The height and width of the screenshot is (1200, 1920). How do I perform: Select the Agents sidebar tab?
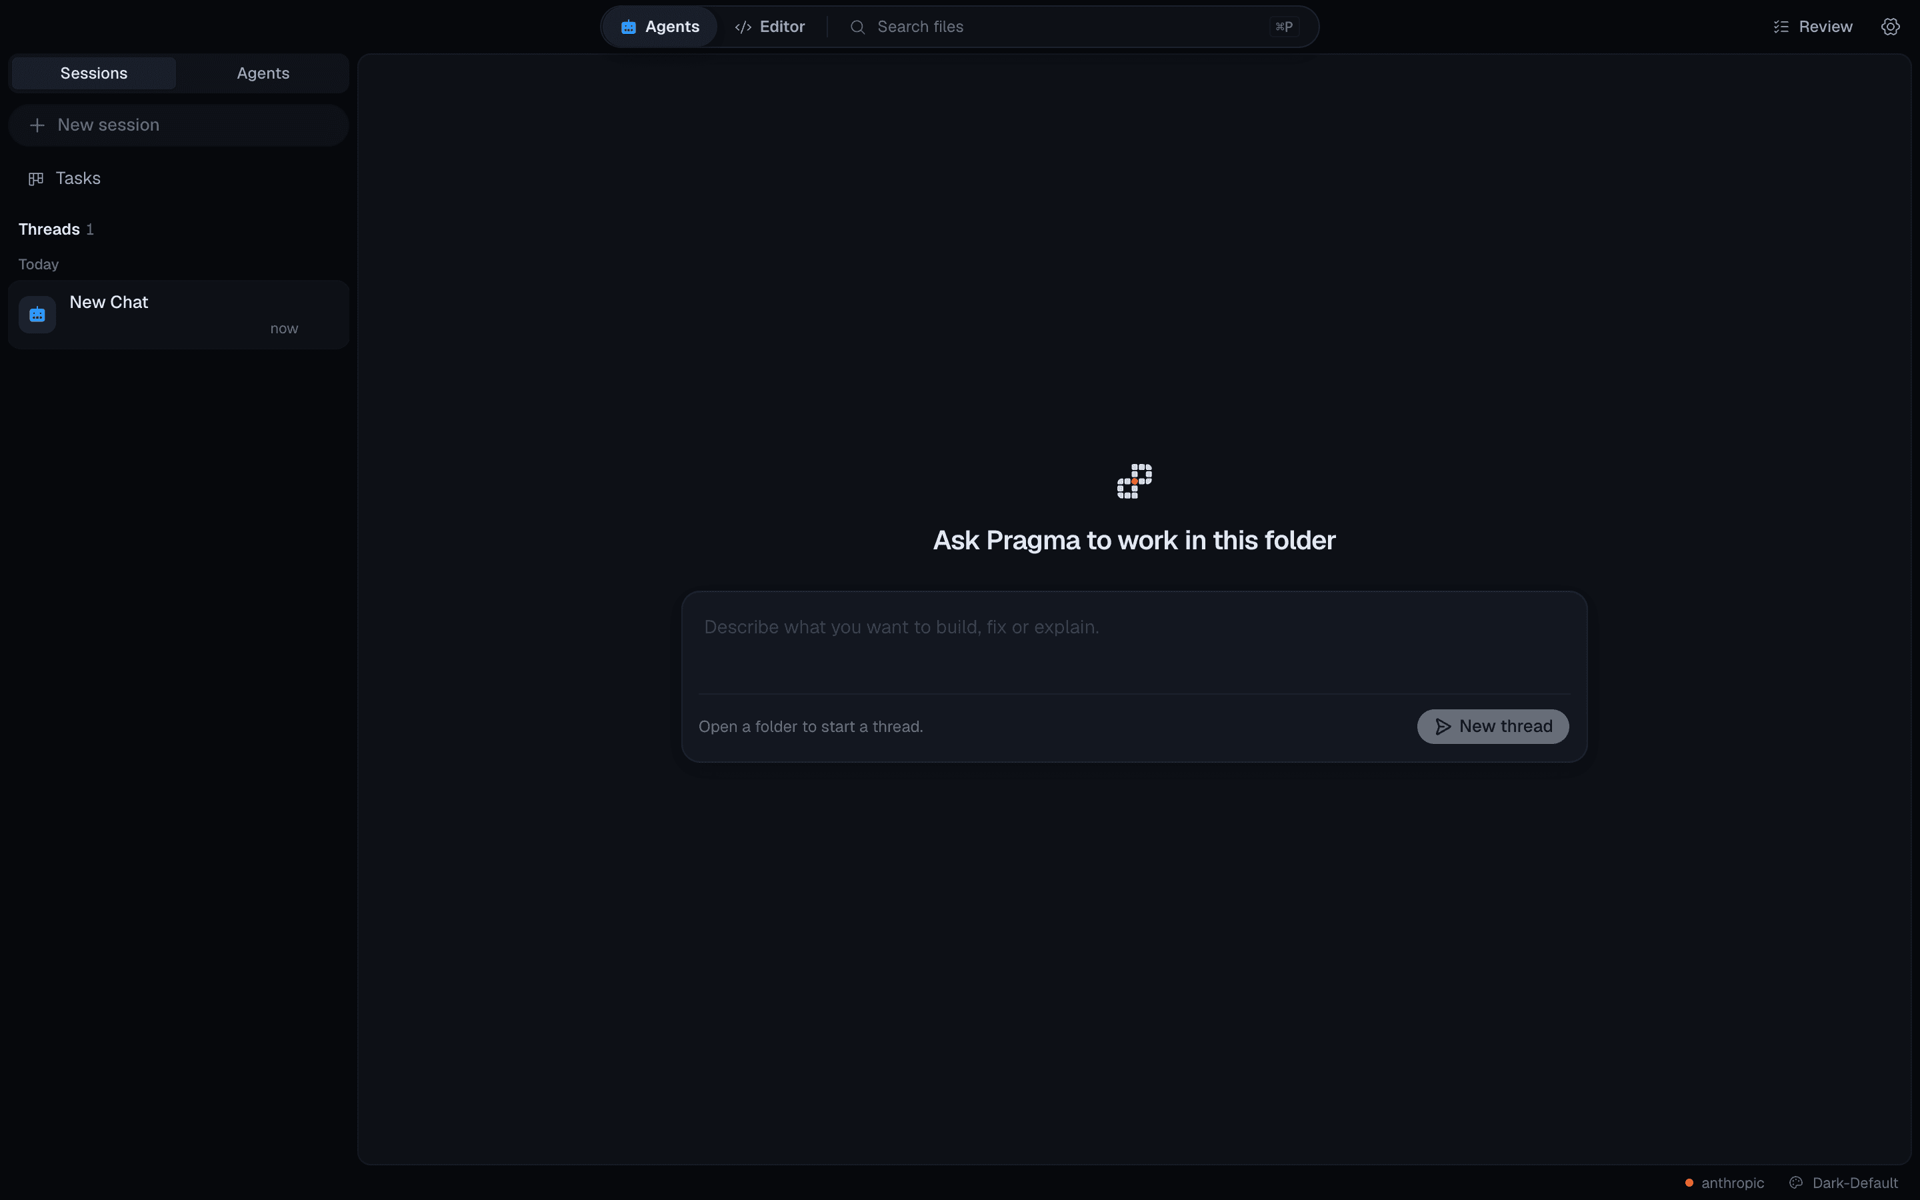point(263,73)
